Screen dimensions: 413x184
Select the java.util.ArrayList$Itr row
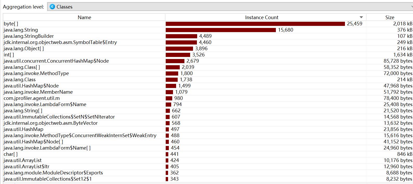point(26,166)
